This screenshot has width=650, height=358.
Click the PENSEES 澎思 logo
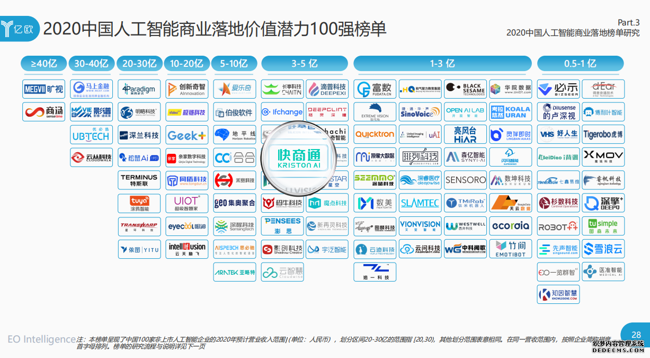point(282,226)
